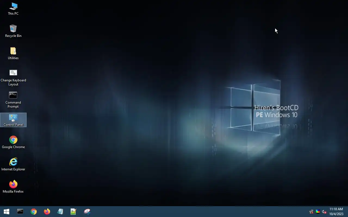Select the Recycle Bin icon
The width and height of the screenshot is (348, 217).
click(x=13, y=31)
